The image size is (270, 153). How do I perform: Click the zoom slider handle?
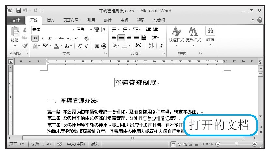(236, 144)
